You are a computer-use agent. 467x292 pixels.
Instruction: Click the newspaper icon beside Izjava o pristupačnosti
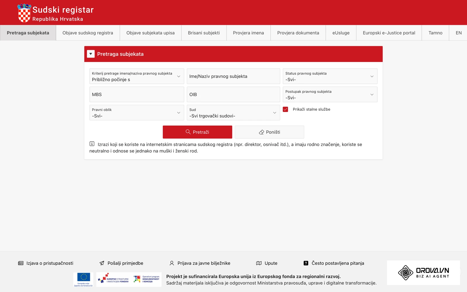tap(21, 263)
